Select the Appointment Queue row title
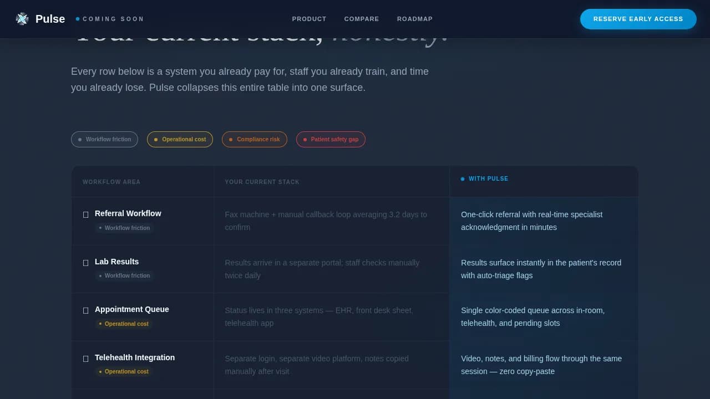This screenshot has width=710, height=399. 132,309
